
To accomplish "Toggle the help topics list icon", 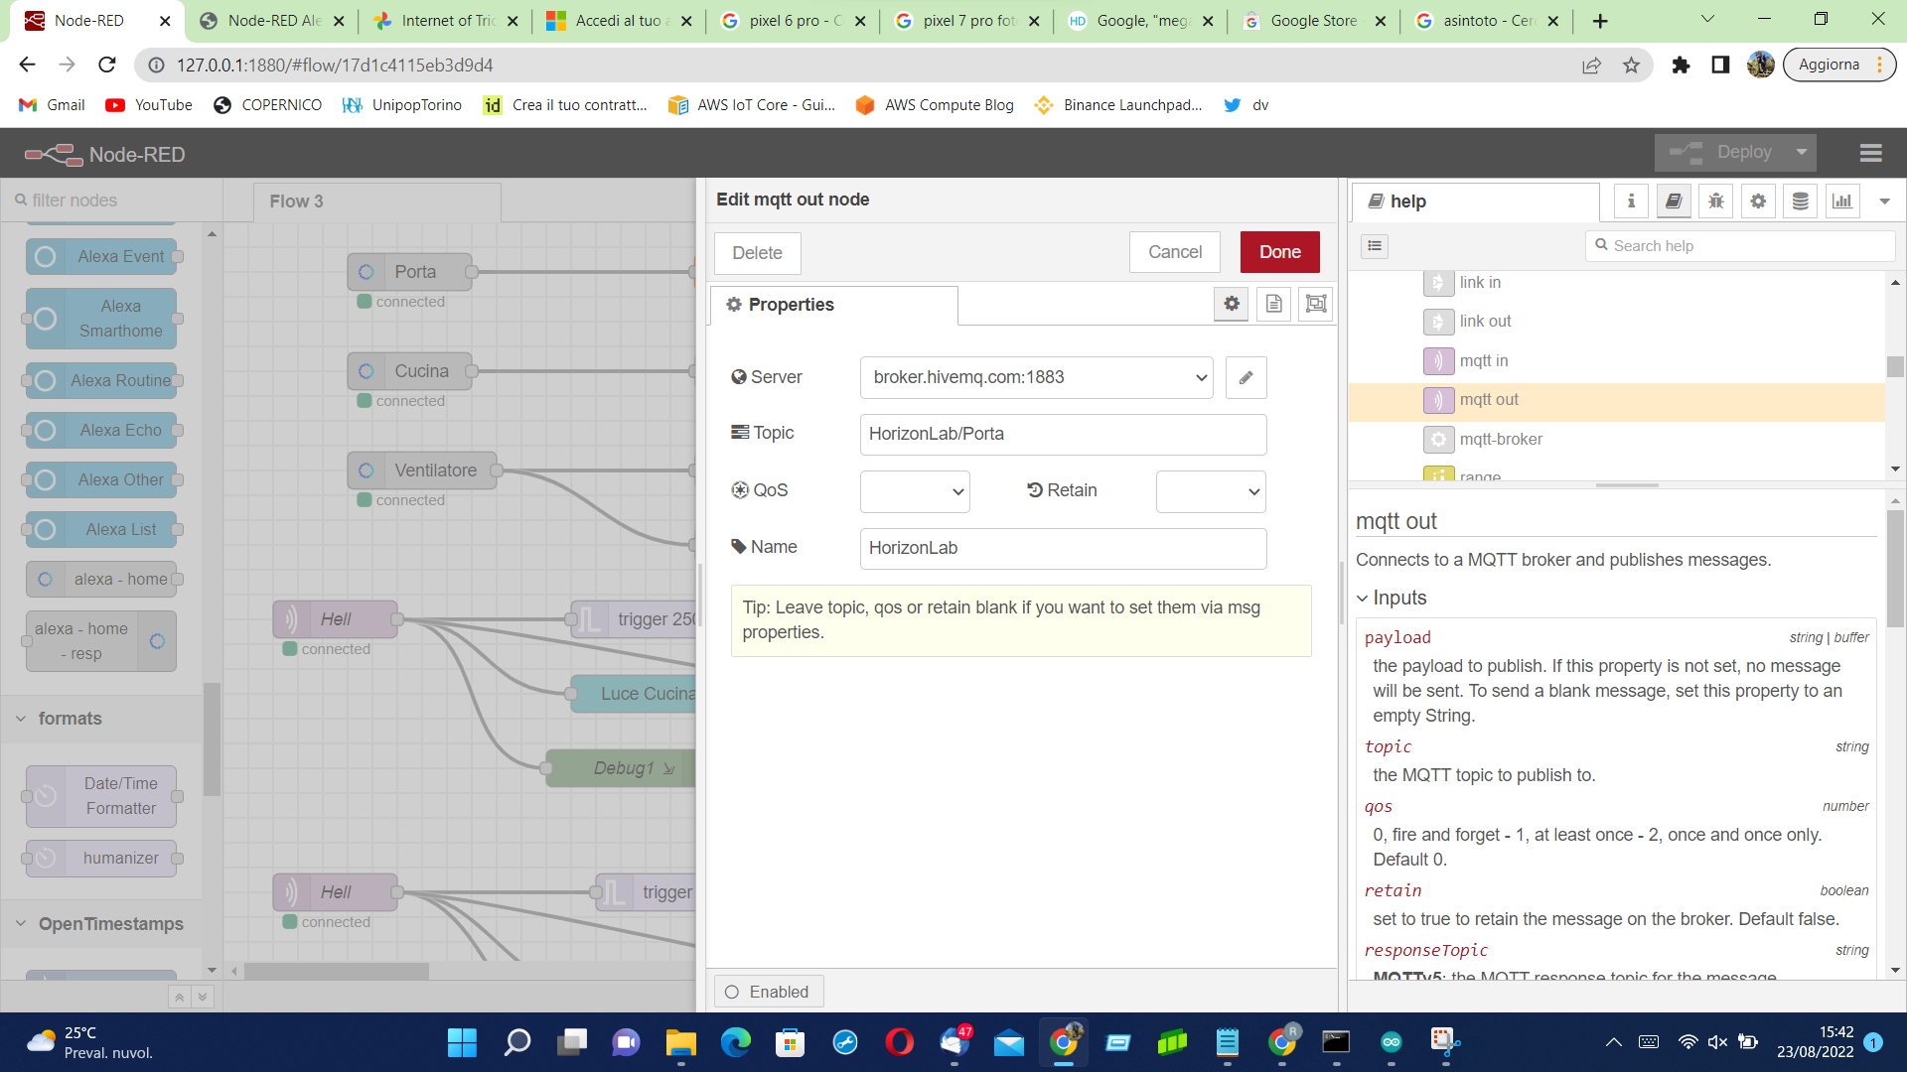I will (x=1375, y=246).
